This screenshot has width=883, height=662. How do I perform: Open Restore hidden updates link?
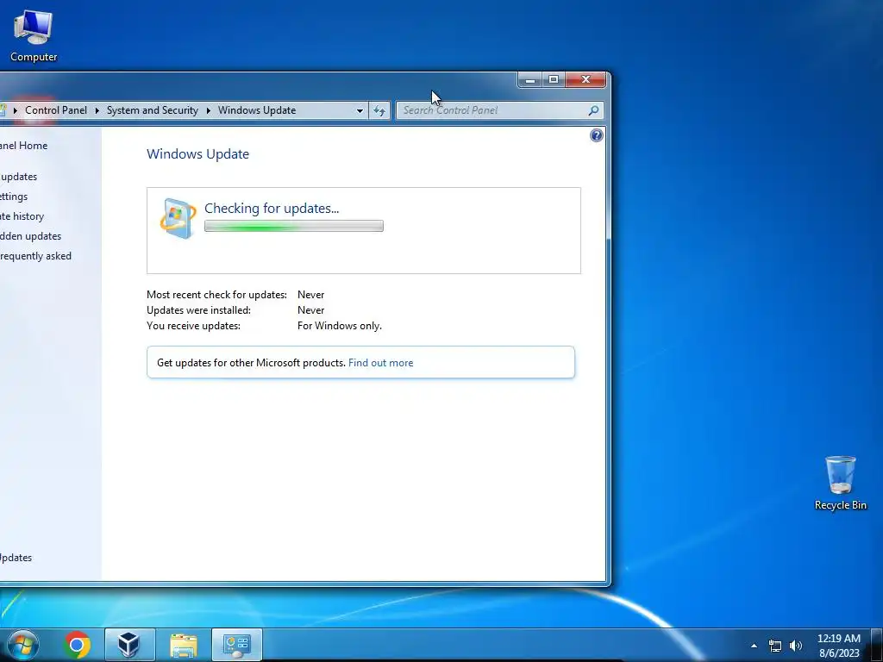click(30, 236)
